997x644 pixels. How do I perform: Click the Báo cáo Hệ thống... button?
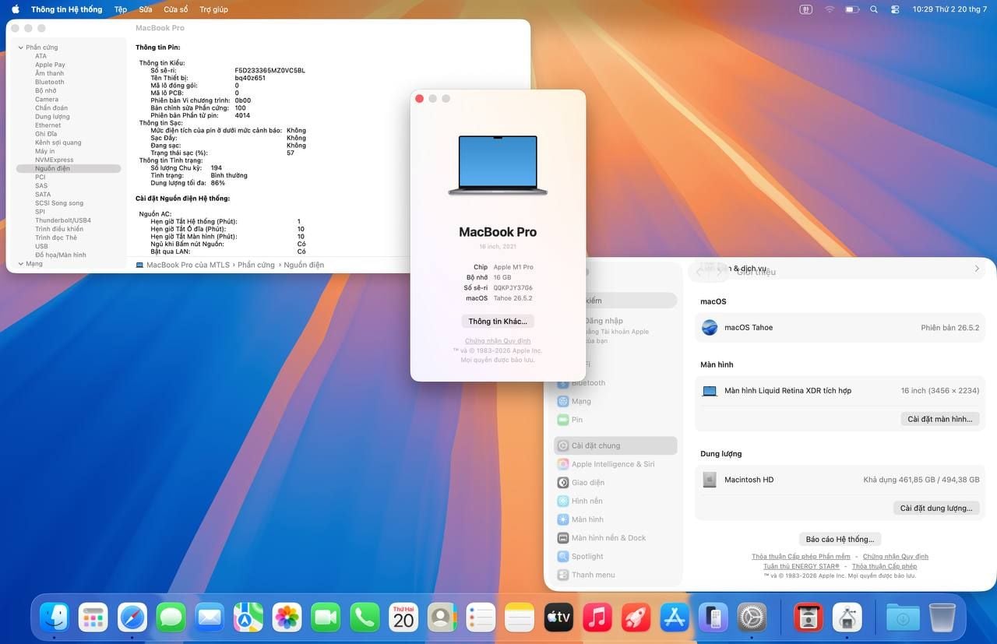840,539
